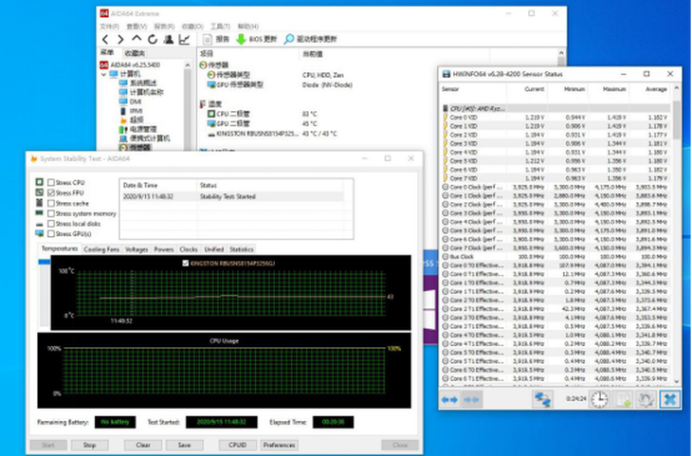This screenshot has width=692, height=456.
Task: Click HWiNFO vertical scrollbar thumb
Action: 676,119
